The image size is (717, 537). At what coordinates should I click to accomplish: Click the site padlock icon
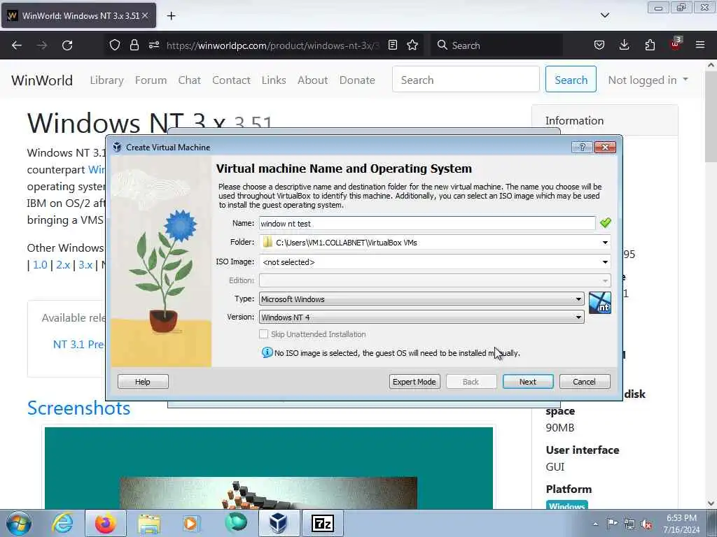(x=134, y=45)
